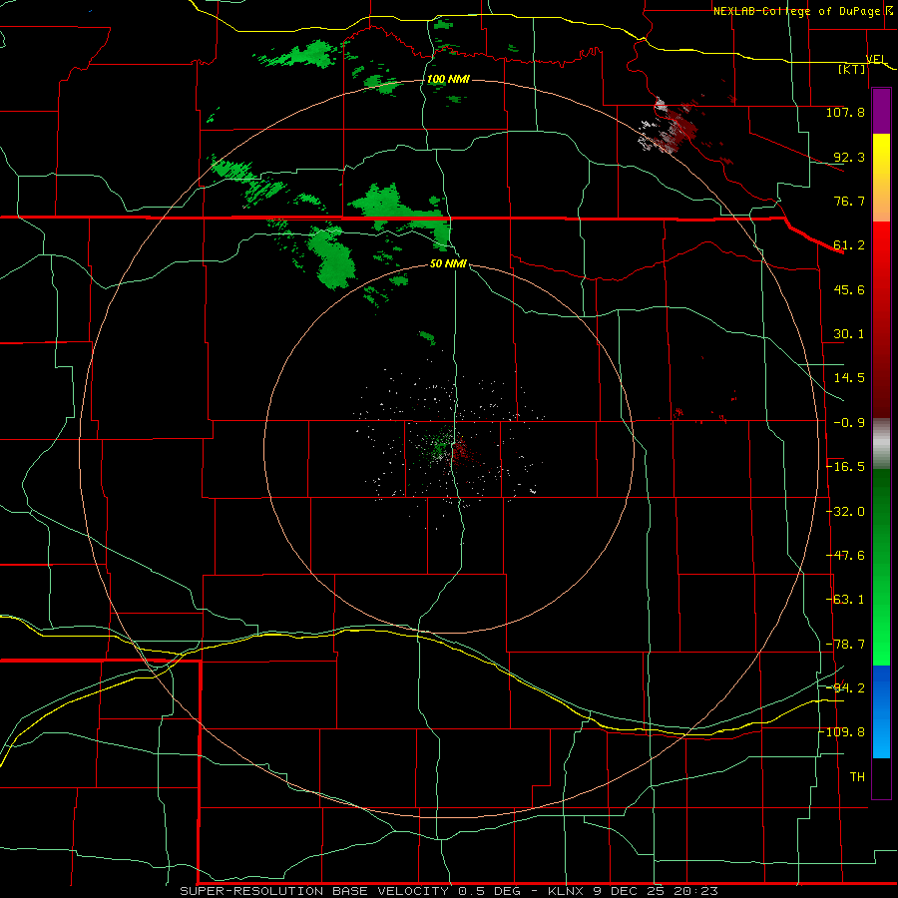The width and height of the screenshot is (898, 898).
Task: Click the -47.6 velocity scale value
Action: point(845,556)
